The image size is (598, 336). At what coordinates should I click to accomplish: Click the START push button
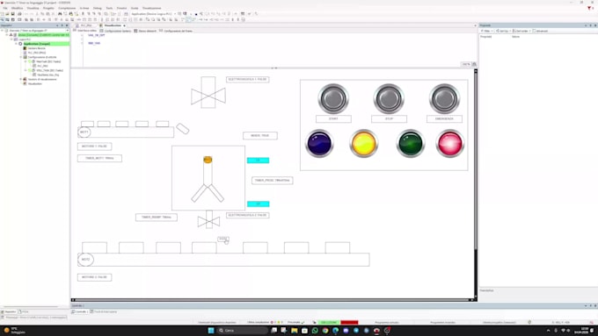tap(333, 98)
